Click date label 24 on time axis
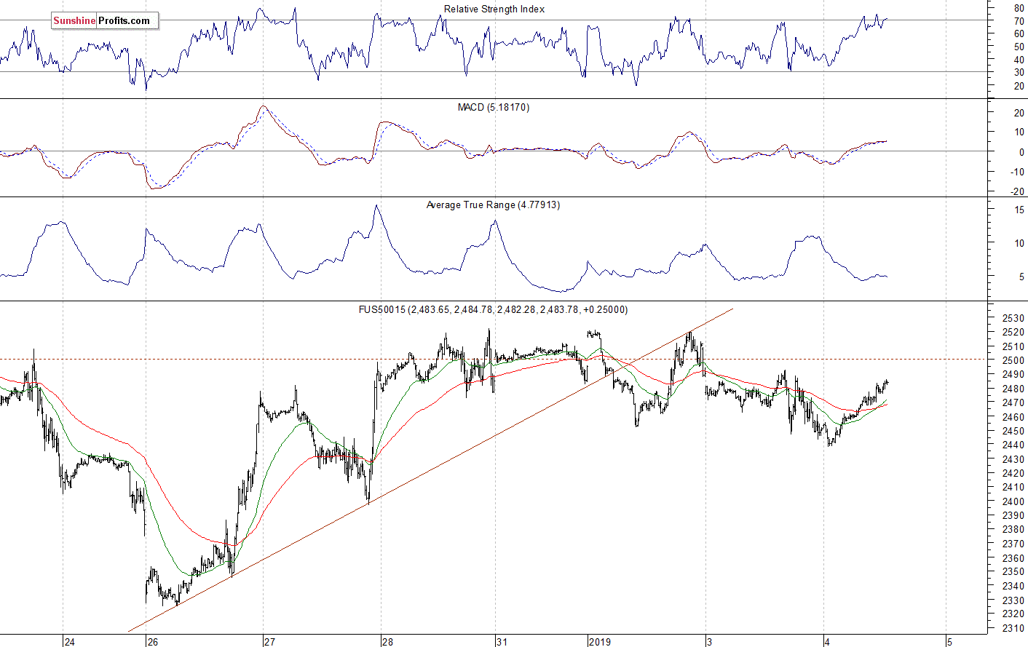The image size is (1028, 647). pyautogui.click(x=69, y=642)
